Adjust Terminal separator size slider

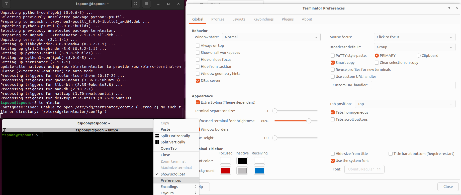coord(275,111)
